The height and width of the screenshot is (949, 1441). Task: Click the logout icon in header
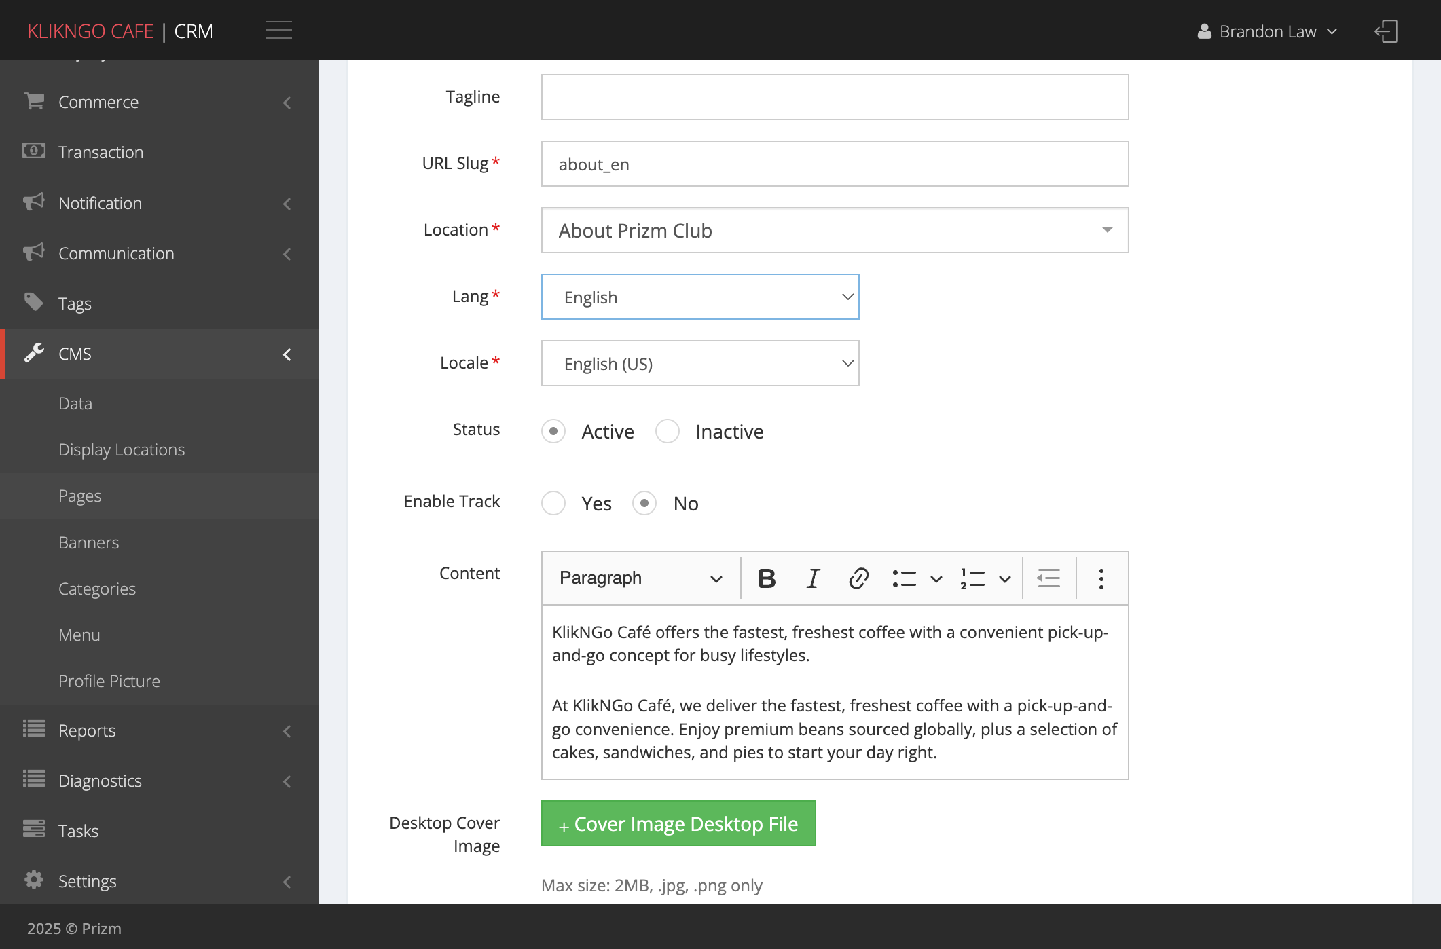point(1386,31)
